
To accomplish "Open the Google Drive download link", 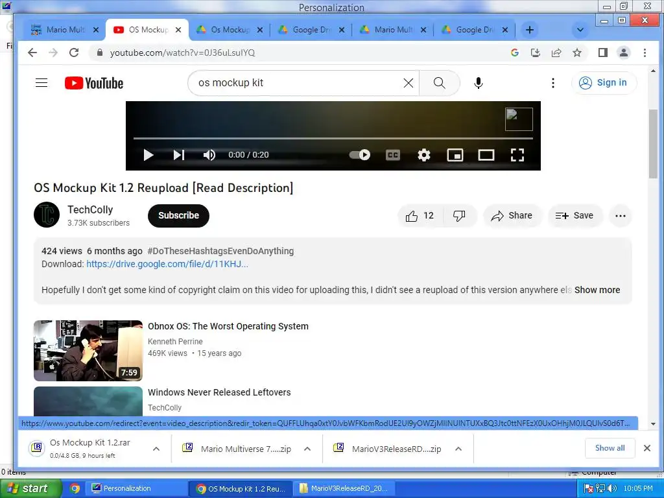I will 167,265.
